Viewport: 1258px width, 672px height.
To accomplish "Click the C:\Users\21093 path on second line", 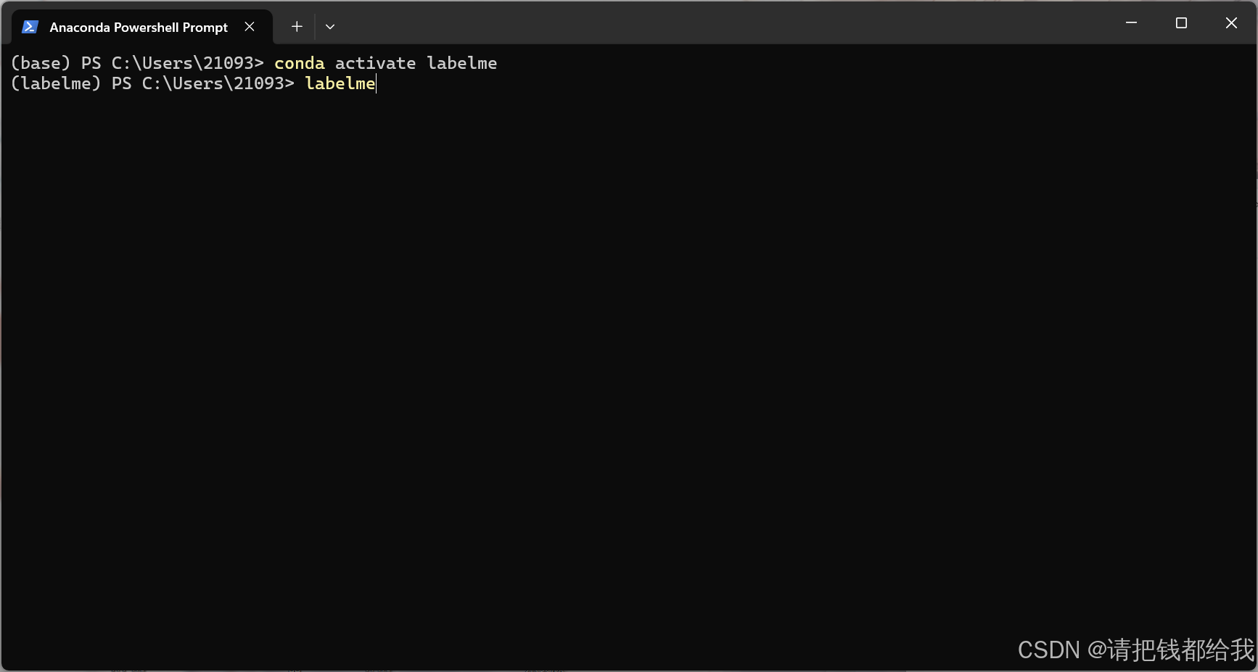I will (213, 83).
